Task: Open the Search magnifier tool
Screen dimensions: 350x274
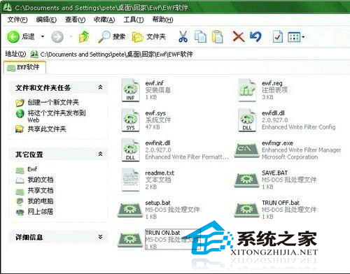Action: pos(111,36)
